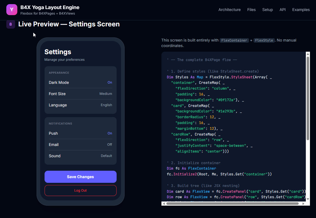Viewport: 316px width, 218px height.
Task: Toggle Push notifications On value
Action: pyautogui.click(x=110, y=133)
